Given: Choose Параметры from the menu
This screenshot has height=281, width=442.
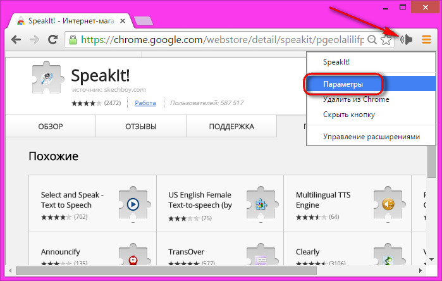Looking at the screenshot, I should 371,84.
